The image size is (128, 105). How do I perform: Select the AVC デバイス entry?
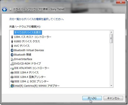pos(22,46)
